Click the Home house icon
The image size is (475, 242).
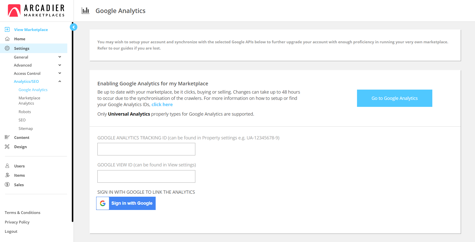7,39
